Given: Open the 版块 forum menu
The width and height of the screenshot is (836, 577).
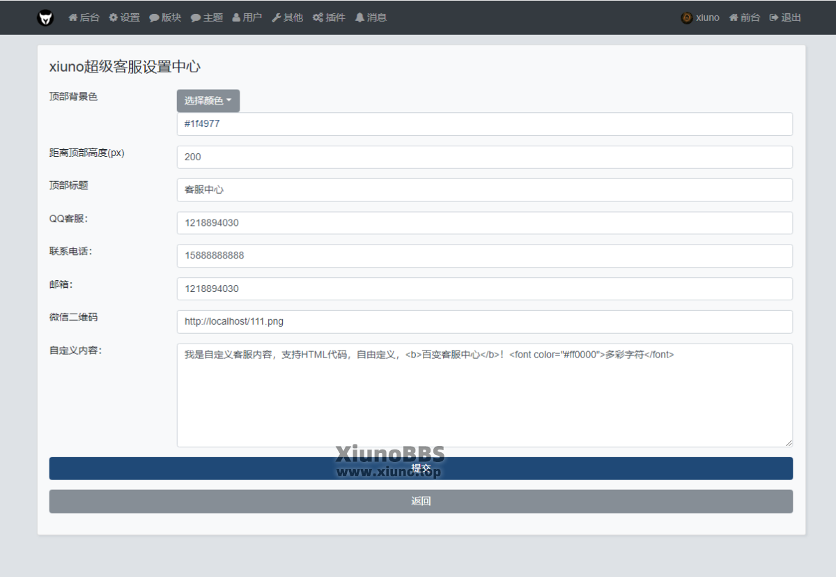Looking at the screenshot, I should point(165,17).
